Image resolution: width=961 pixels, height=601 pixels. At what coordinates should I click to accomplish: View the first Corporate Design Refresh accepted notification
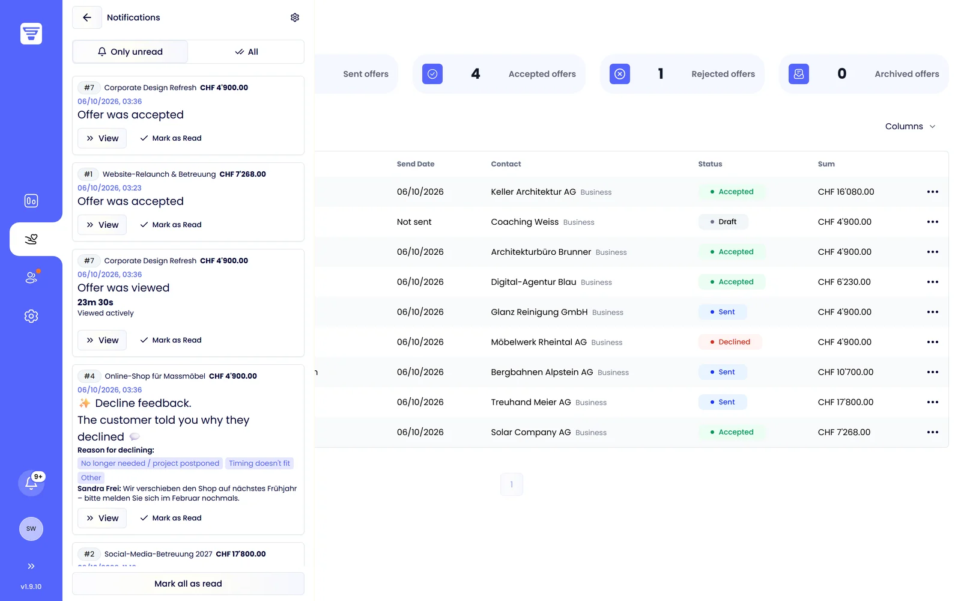click(102, 138)
